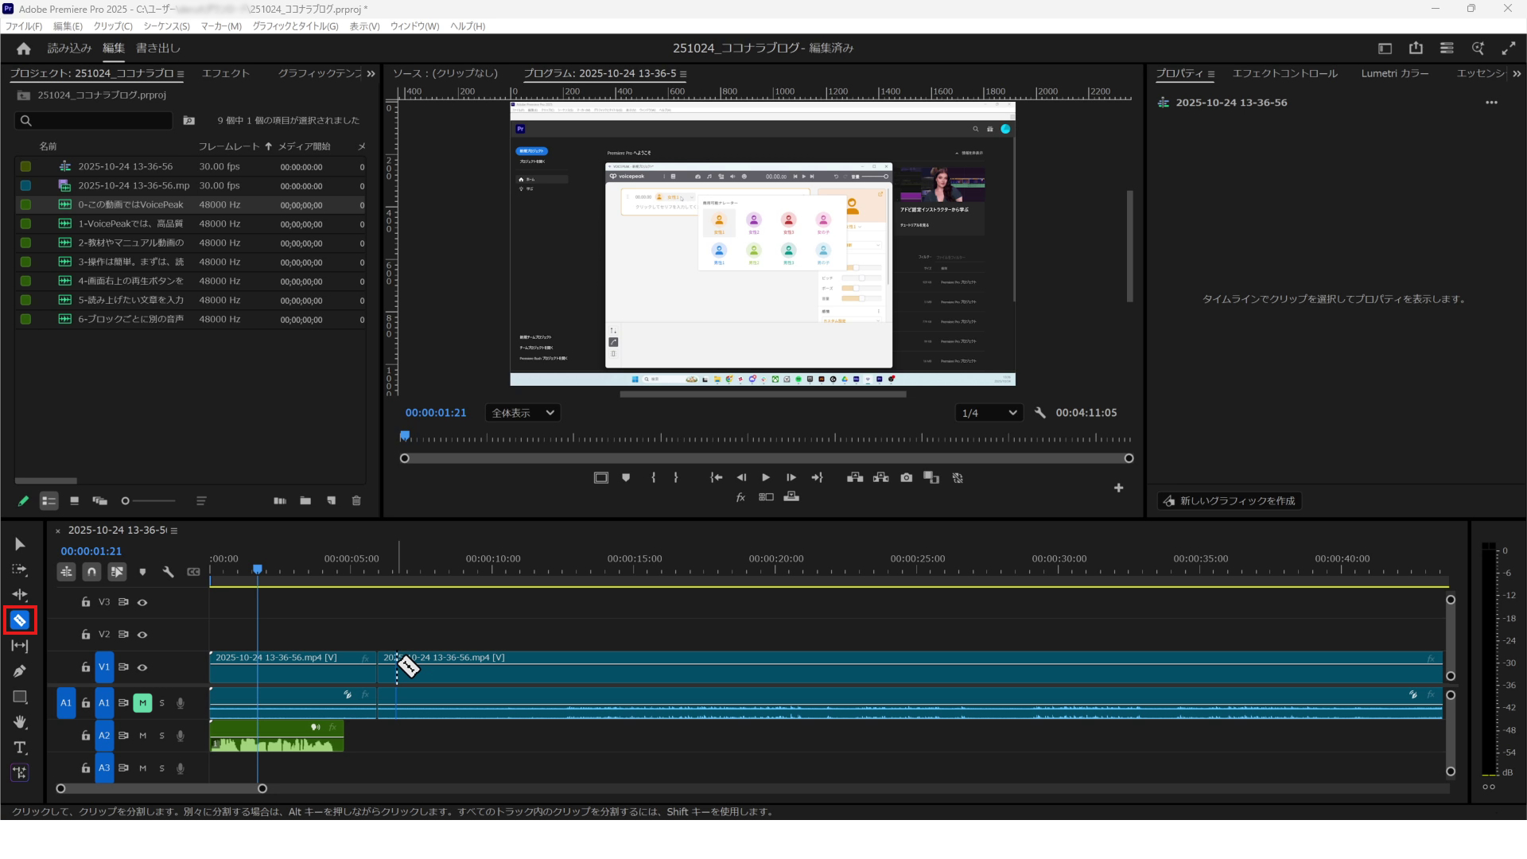Open the 書き出し workspace
The height and width of the screenshot is (859, 1527).
click(158, 48)
